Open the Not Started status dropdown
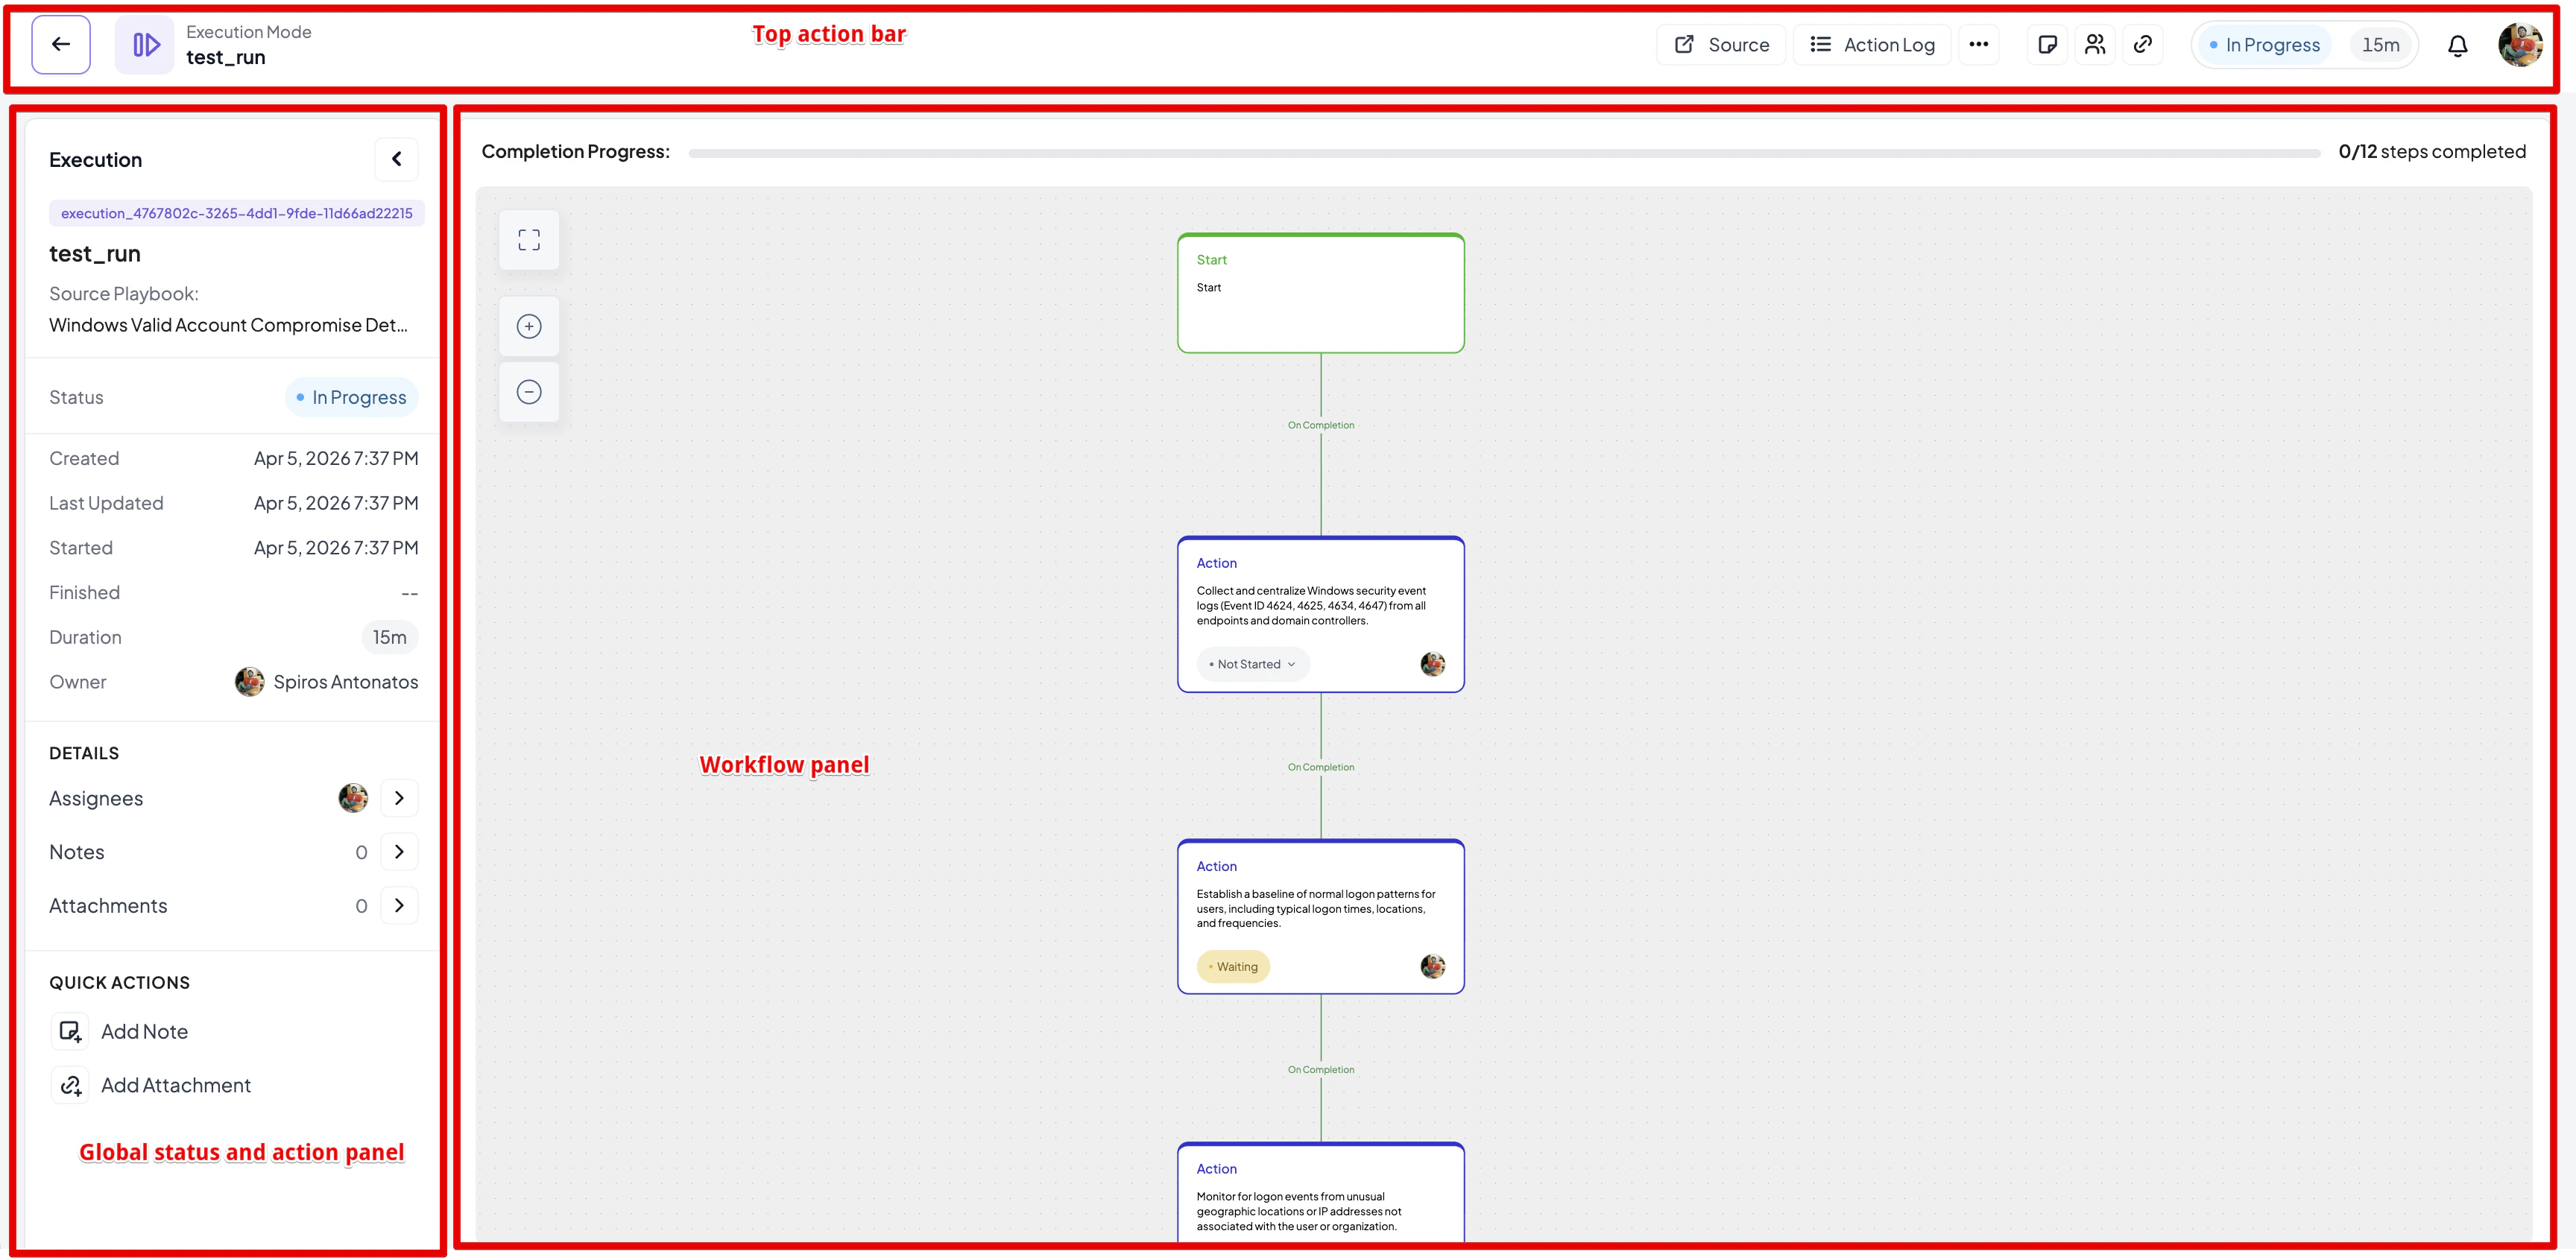 click(1252, 663)
